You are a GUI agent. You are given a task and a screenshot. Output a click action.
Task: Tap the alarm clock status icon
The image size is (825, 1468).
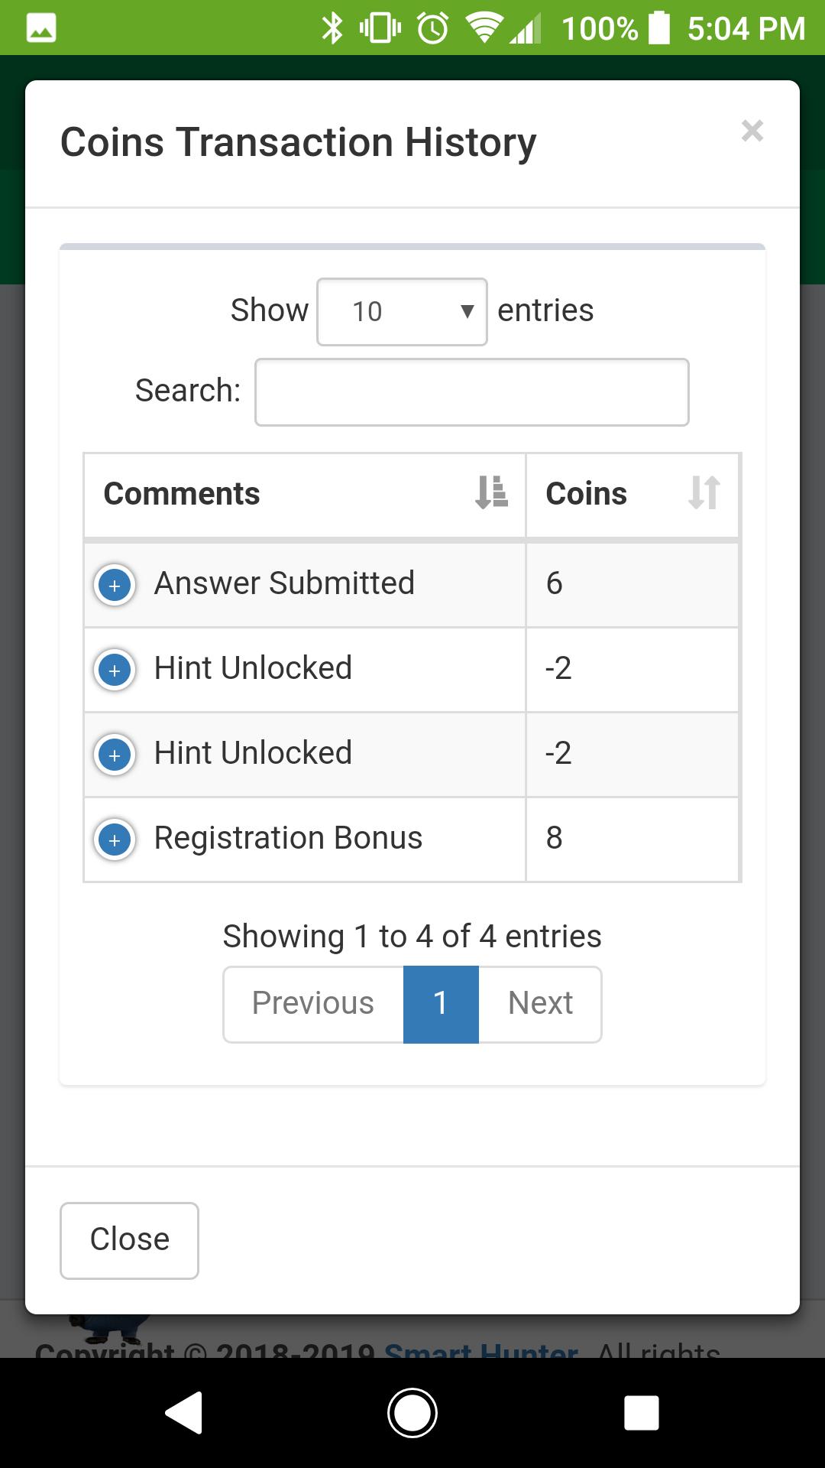[x=433, y=28]
